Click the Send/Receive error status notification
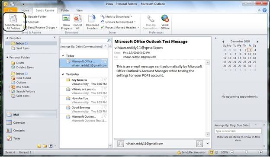 coord(192,152)
